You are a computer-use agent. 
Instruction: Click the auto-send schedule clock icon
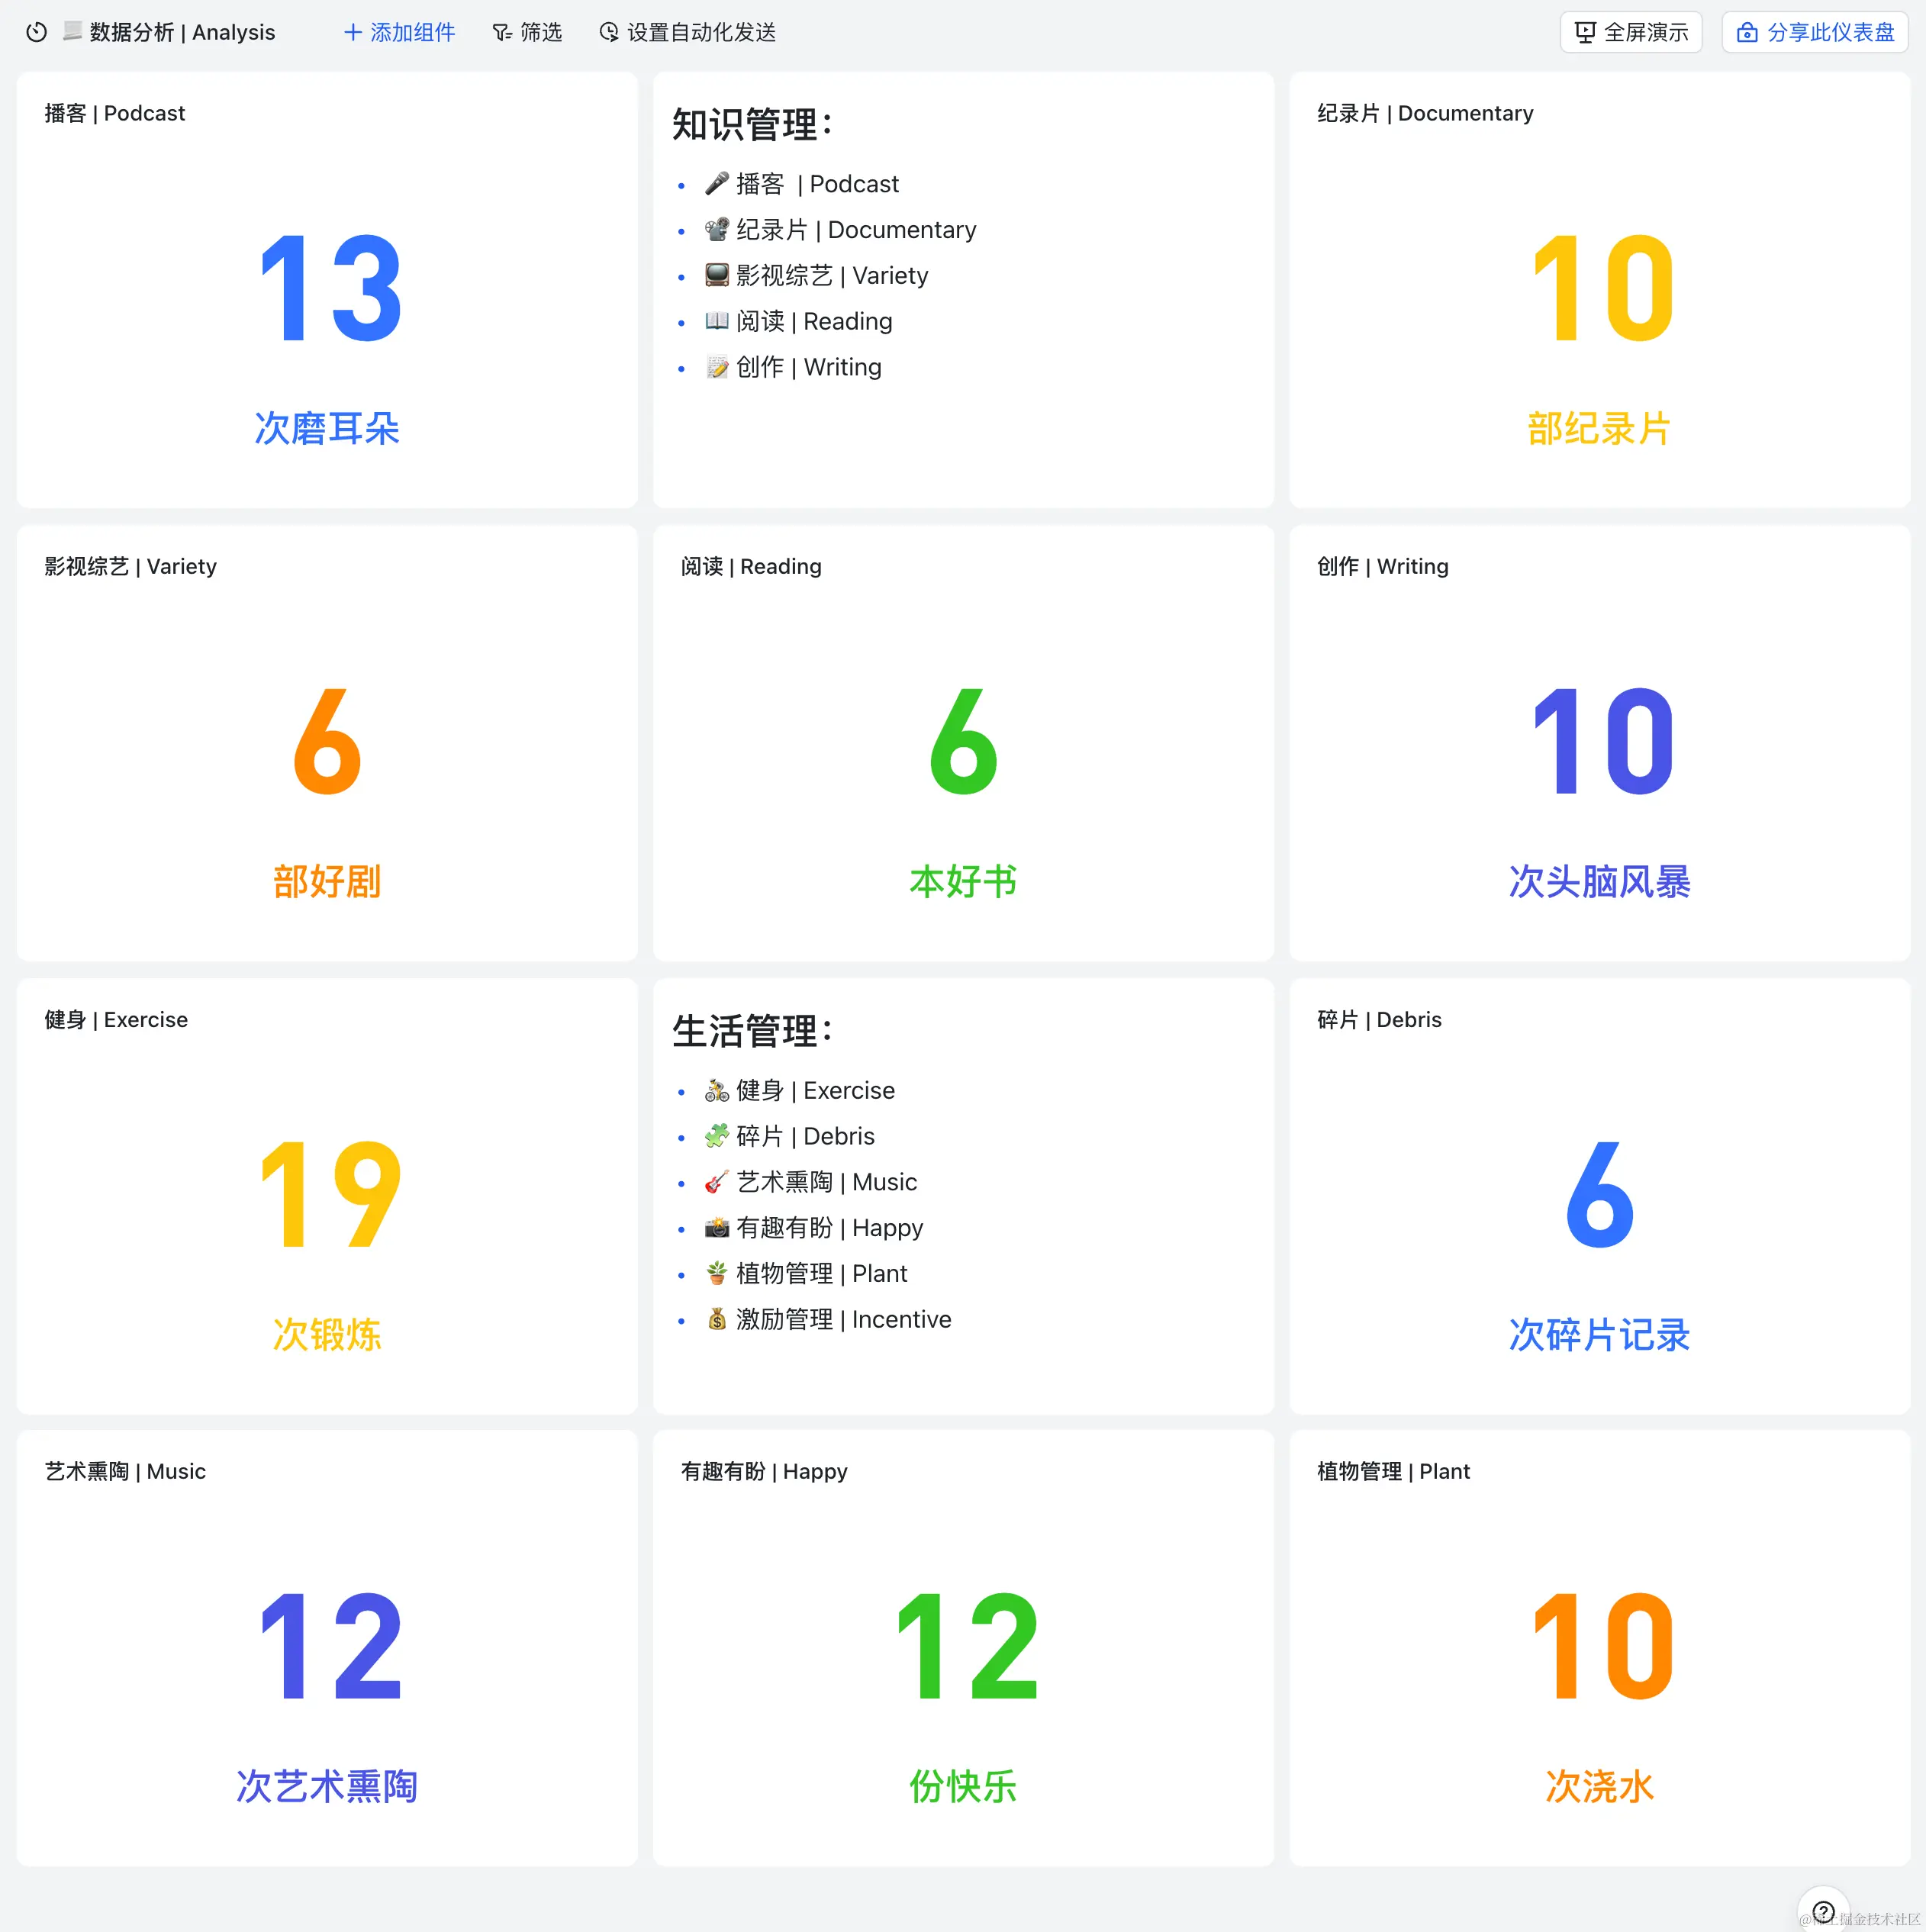[608, 32]
